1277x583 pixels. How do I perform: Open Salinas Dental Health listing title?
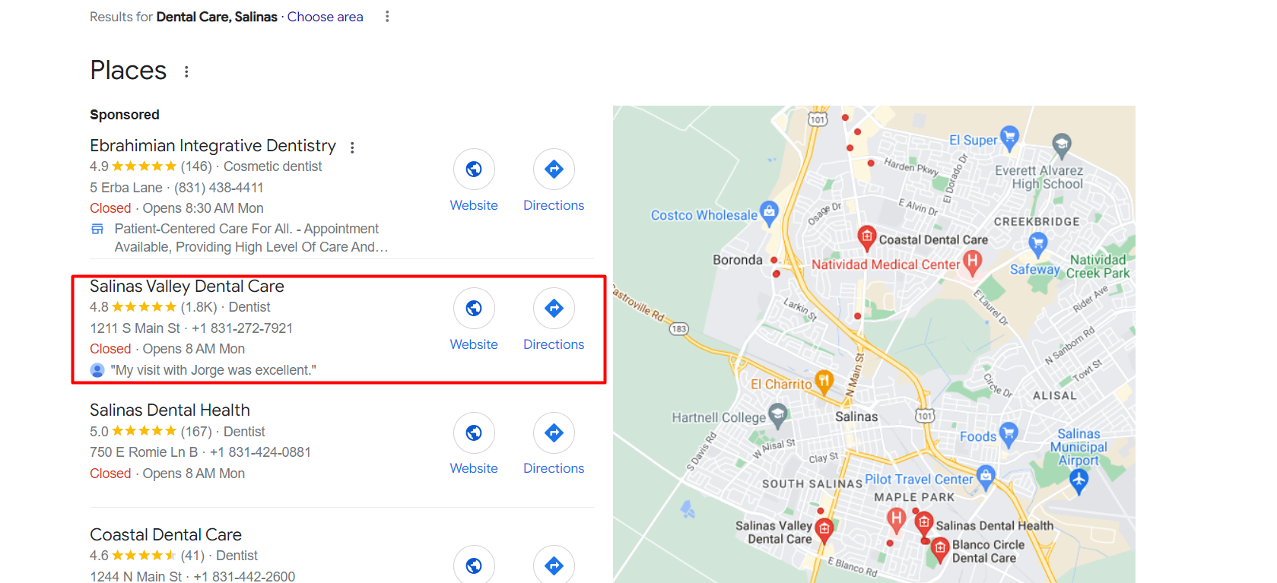[170, 410]
